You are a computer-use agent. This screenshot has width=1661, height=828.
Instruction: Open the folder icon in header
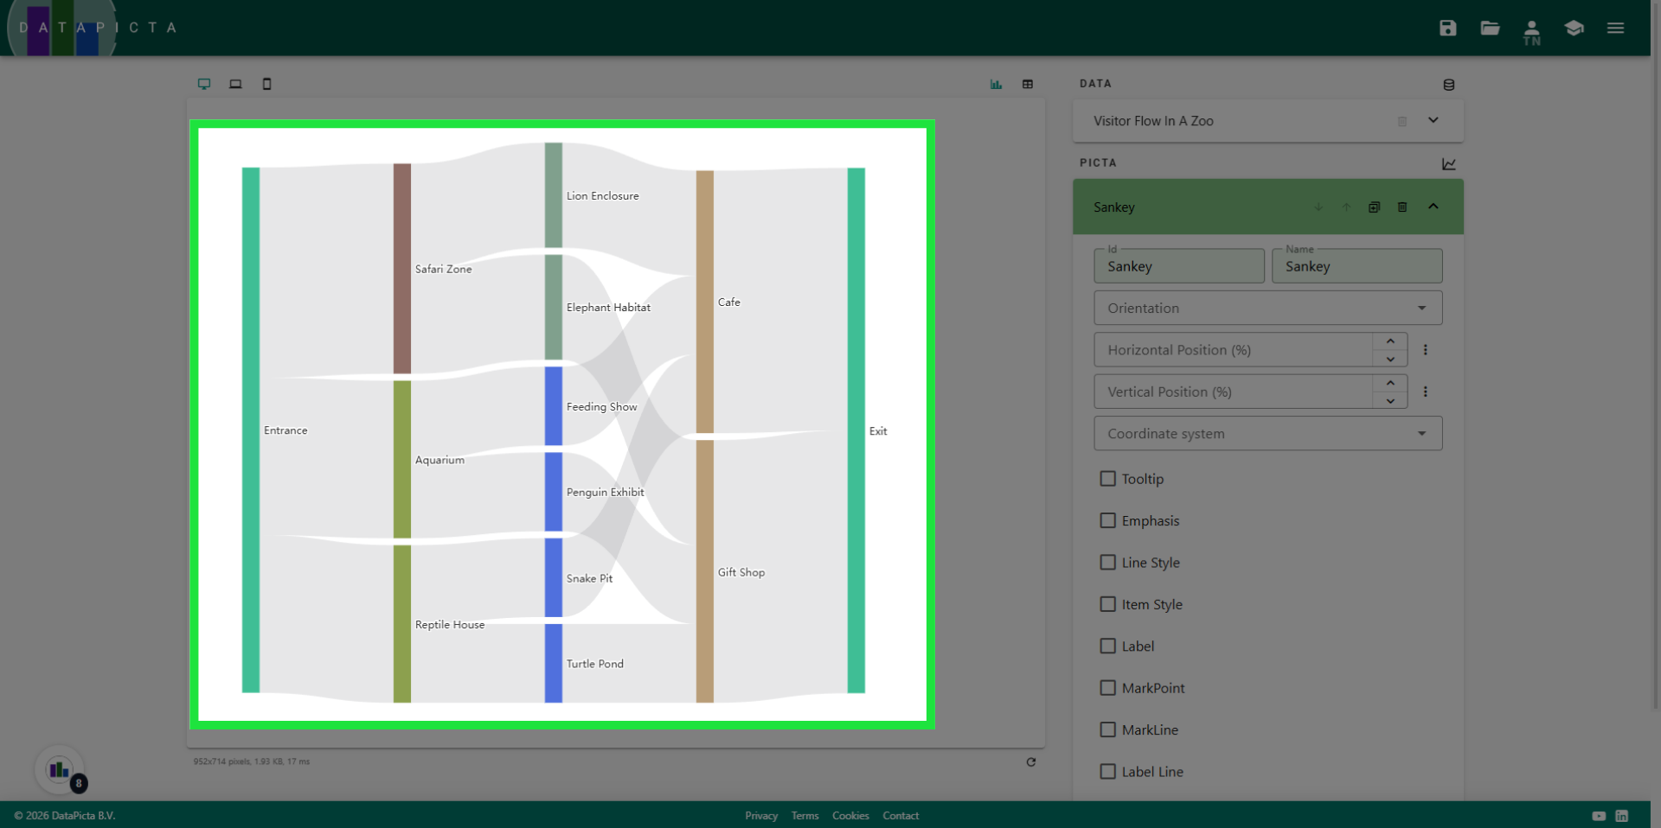1490,28
